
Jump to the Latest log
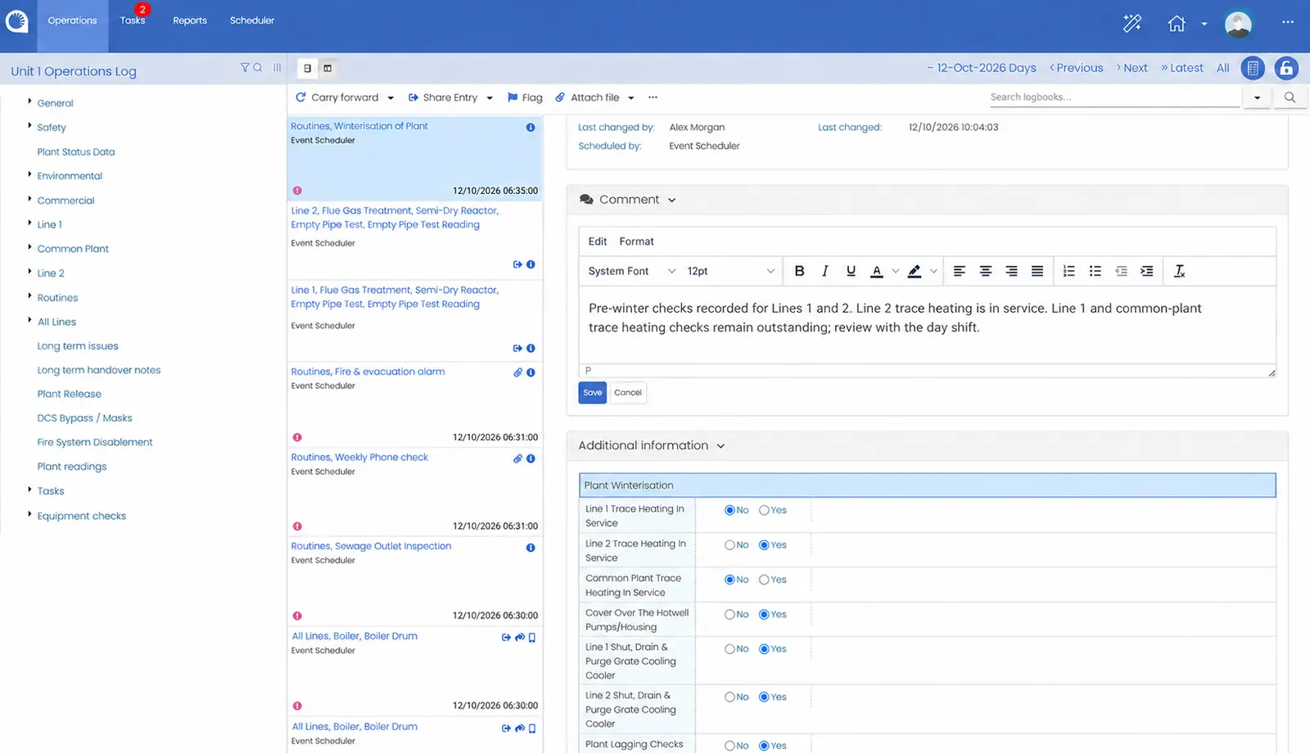pos(1182,68)
